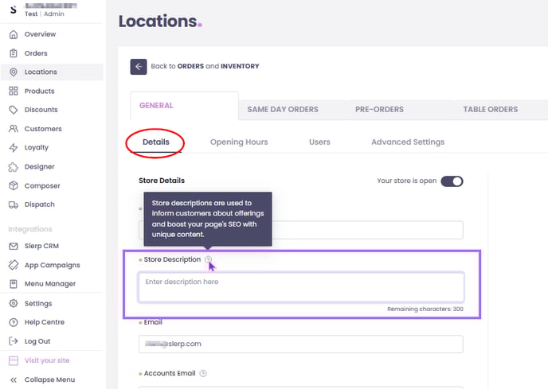Go to Advanced Settings sub-tab
This screenshot has height=389, width=548.
pyautogui.click(x=408, y=142)
